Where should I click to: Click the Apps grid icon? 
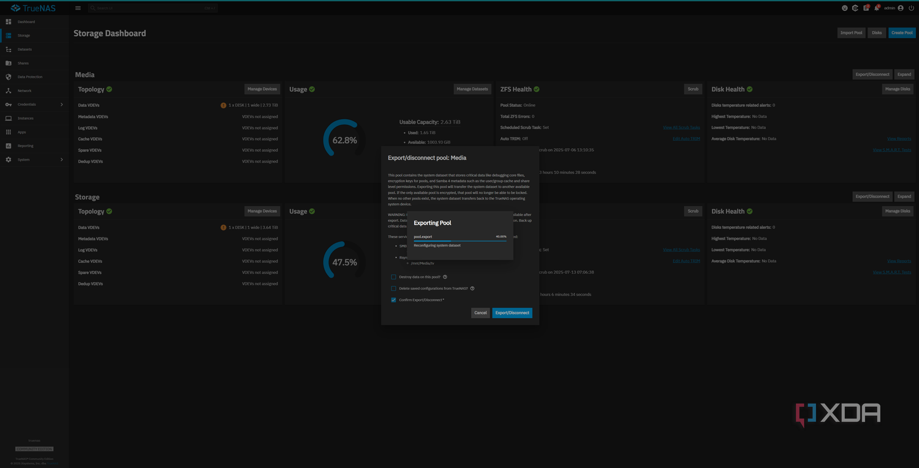coord(9,132)
